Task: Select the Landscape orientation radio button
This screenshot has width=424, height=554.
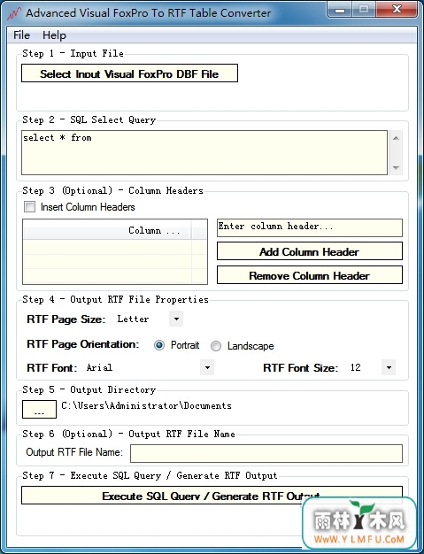Action: [x=215, y=346]
